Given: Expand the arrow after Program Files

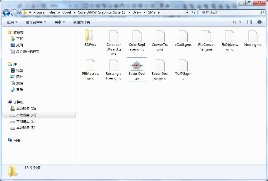Looking at the screenshot, I should pyautogui.click(x=59, y=12).
